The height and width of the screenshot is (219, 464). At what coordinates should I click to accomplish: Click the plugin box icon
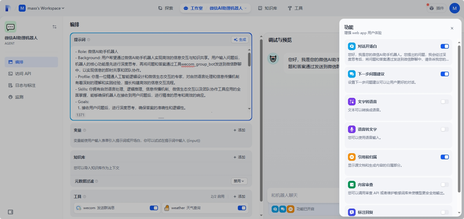pyautogui.click(x=432, y=8)
